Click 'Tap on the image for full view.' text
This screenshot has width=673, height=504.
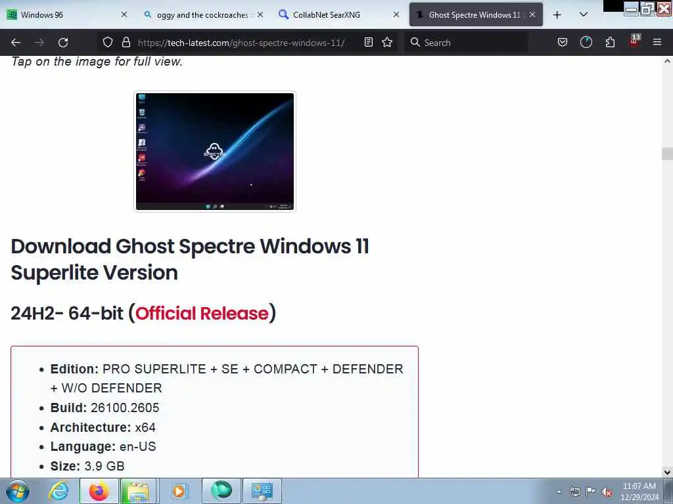pos(97,62)
